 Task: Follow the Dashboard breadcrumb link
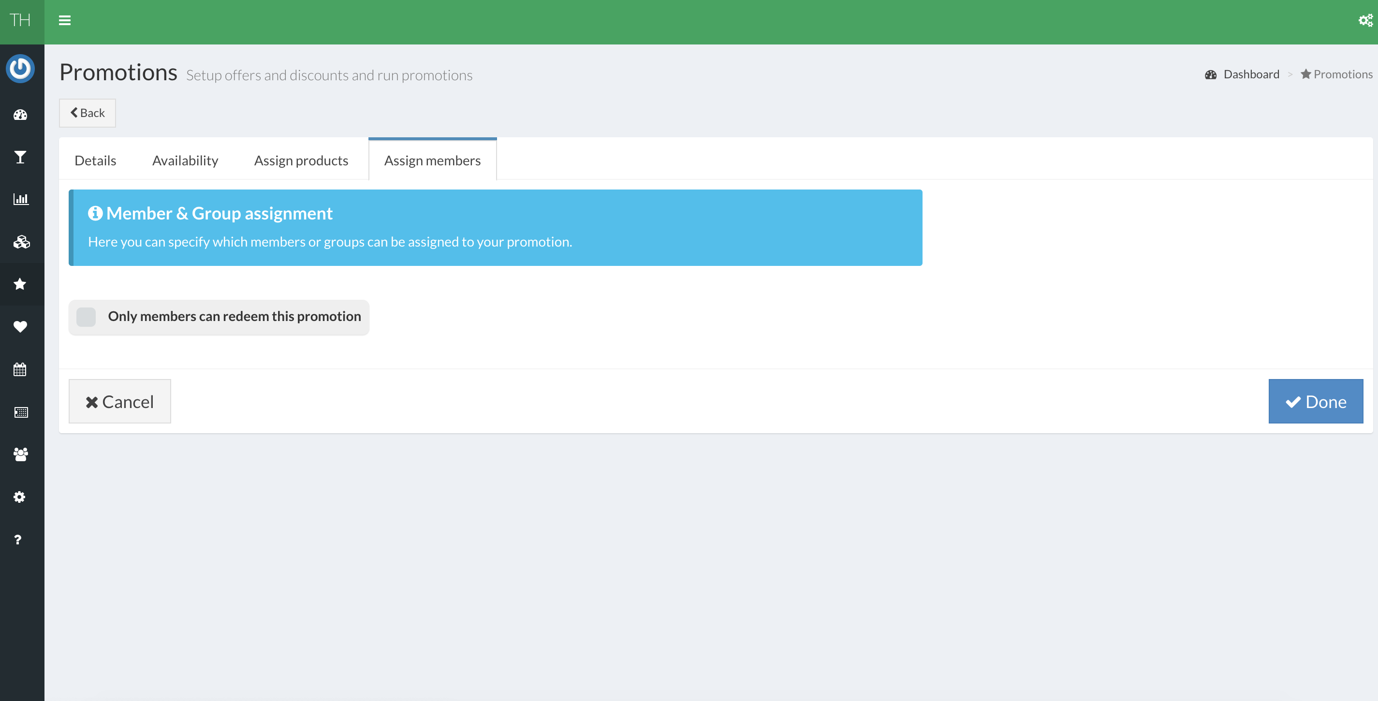coord(1251,74)
